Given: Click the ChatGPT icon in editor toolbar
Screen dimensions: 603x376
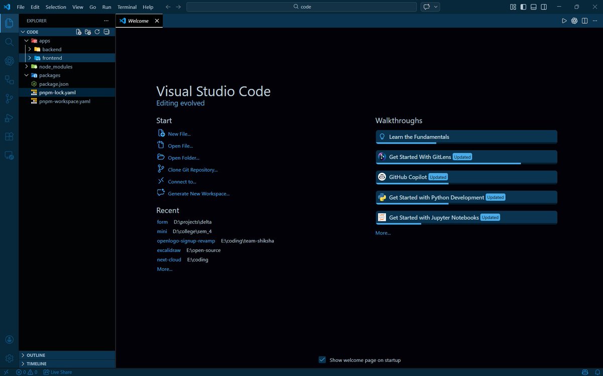Looking at the screenshot, I should [x=574, y=21].
